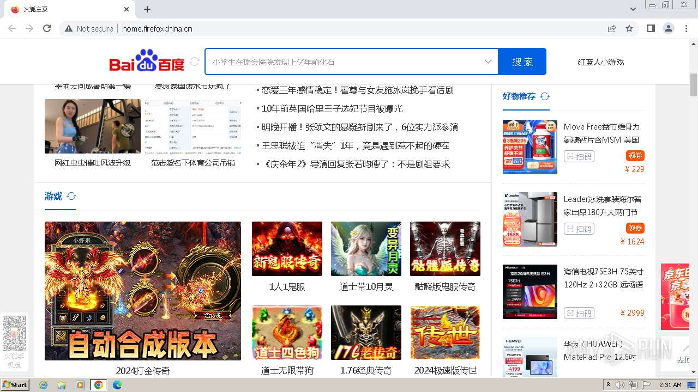
Task: Open the 好物推荐 heading
Action: (519, 96)
